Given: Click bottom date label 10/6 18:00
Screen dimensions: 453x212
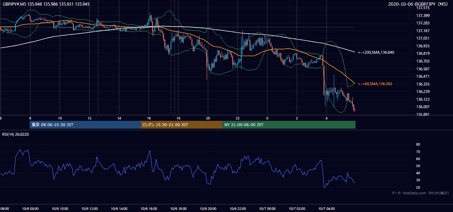Looking at the screenshot, I should click(178, 208).
